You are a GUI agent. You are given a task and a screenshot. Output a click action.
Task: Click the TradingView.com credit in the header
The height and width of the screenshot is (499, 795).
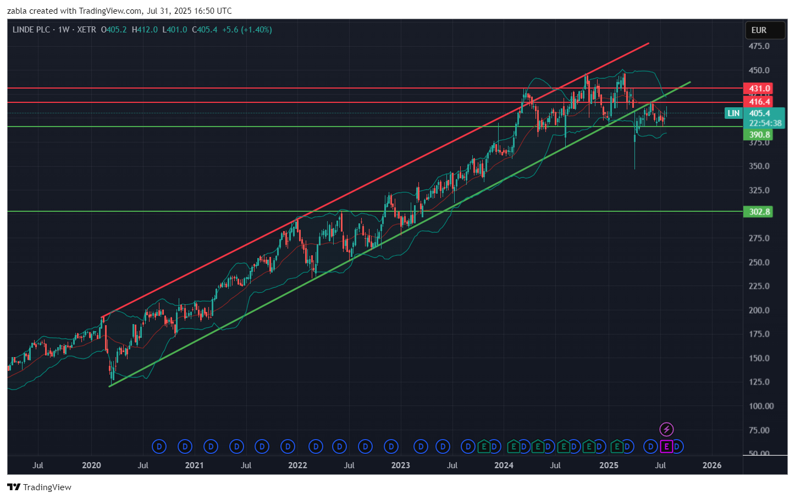(x=110, y=11)
